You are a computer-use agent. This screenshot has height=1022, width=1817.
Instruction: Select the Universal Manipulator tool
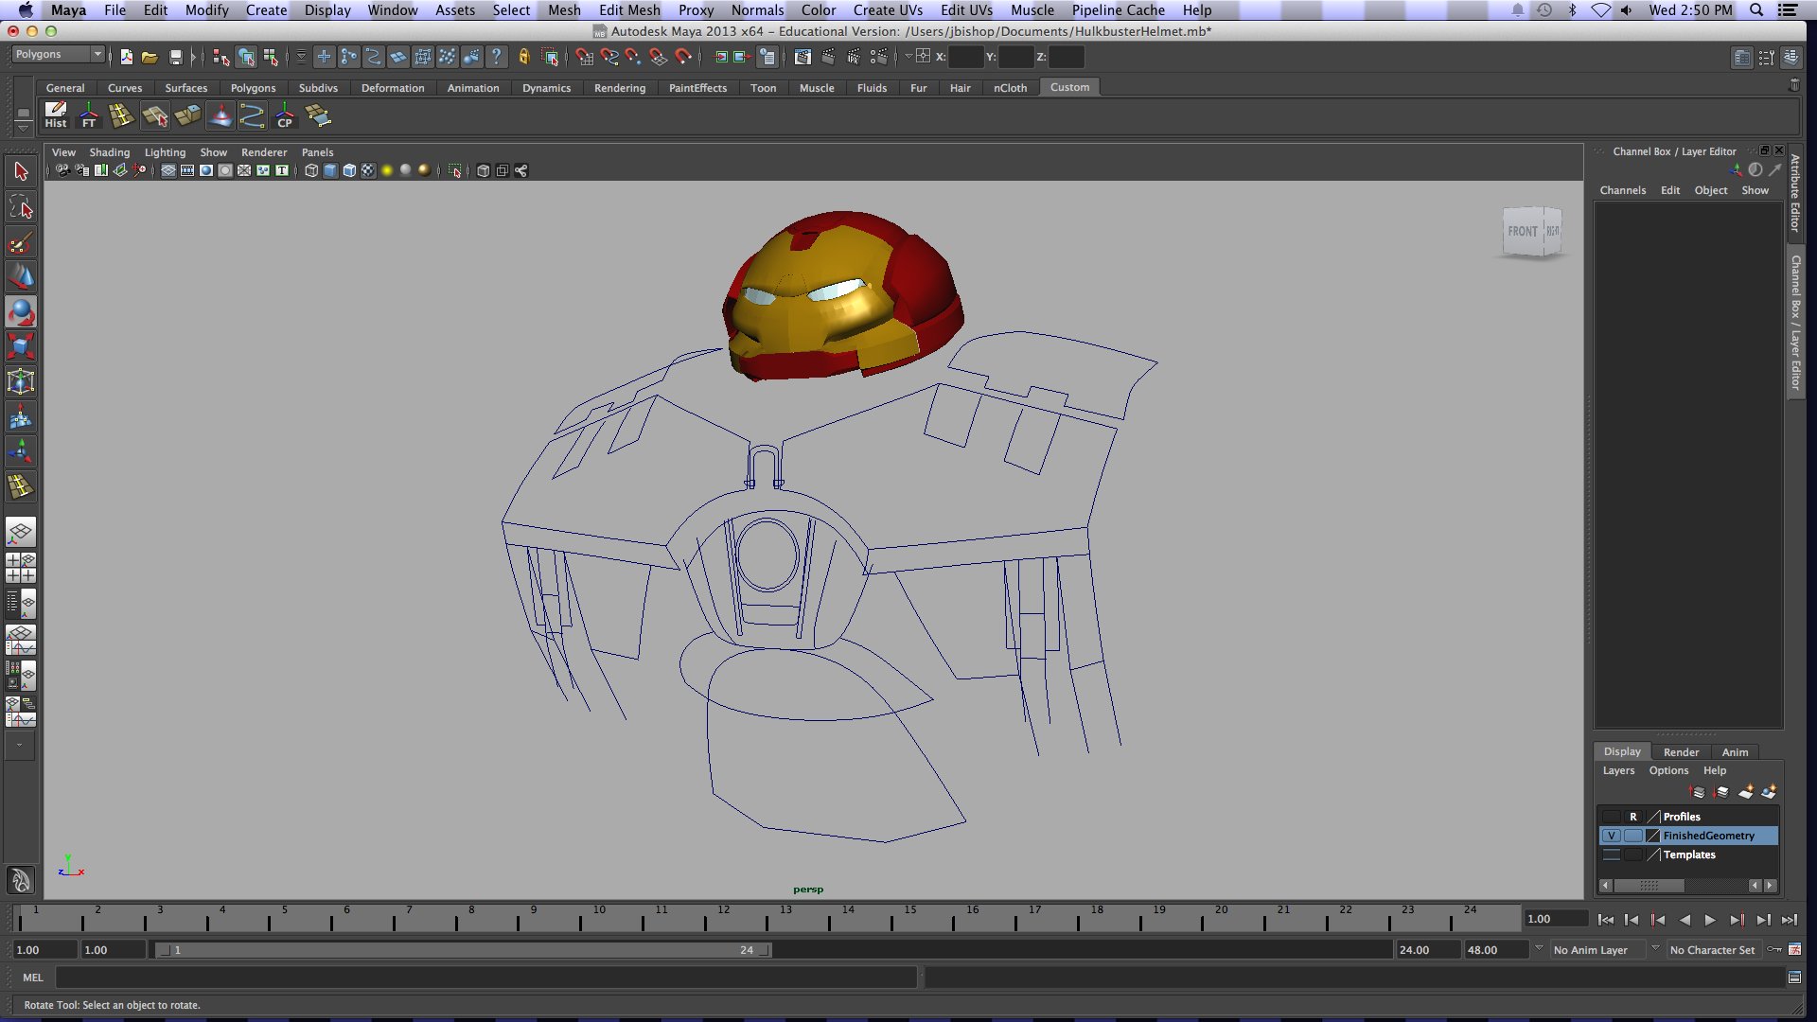click(x=21, y=381)
